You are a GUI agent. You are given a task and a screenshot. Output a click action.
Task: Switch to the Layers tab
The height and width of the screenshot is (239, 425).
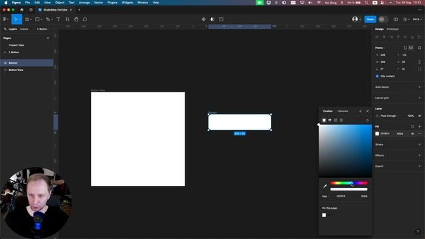(x=13, y=29)
